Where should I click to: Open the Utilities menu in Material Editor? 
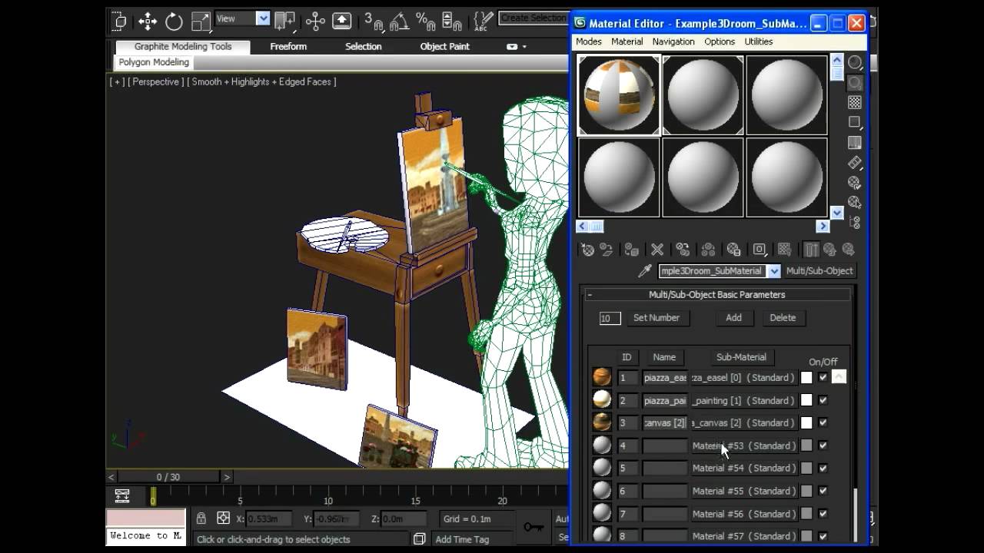tap(758, 41)
